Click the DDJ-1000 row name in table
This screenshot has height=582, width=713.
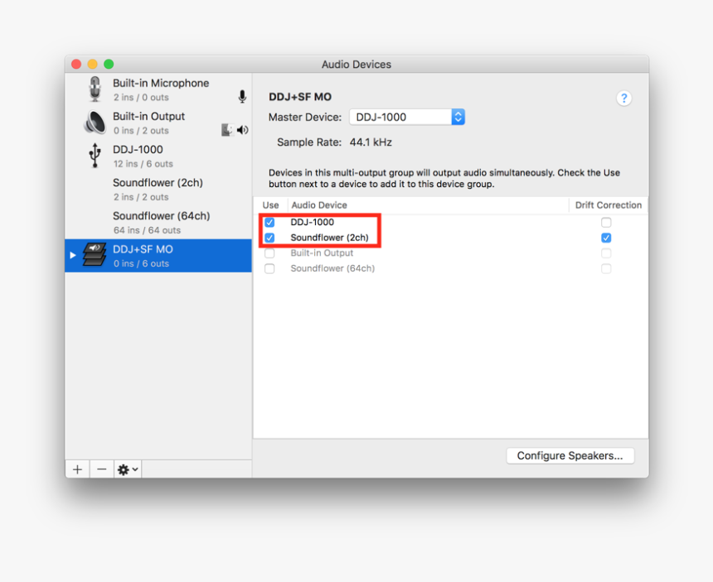pos(313,222)
